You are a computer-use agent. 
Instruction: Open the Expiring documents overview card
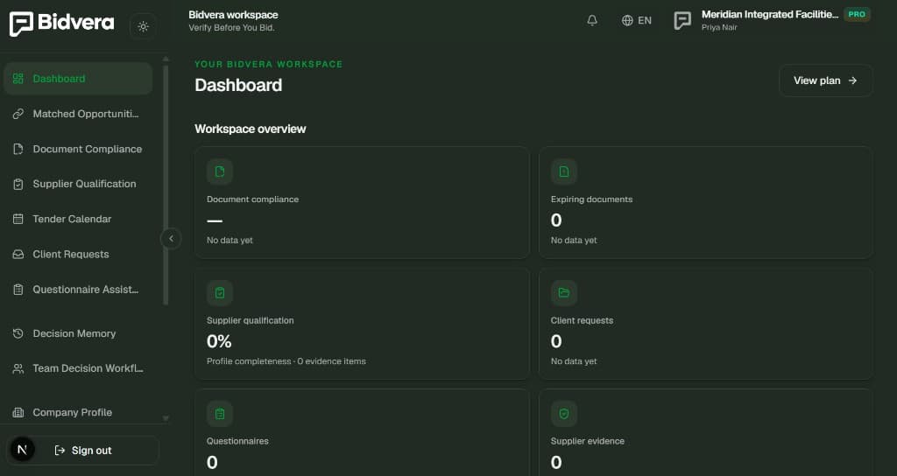(x=706, y=202)
